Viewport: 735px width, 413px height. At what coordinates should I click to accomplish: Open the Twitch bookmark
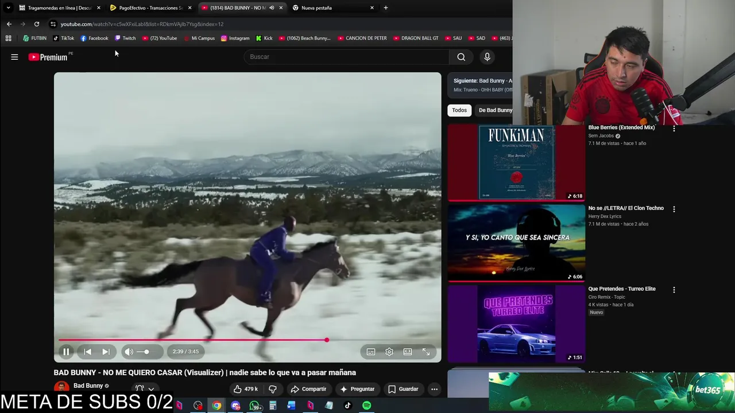click(125, 38)
